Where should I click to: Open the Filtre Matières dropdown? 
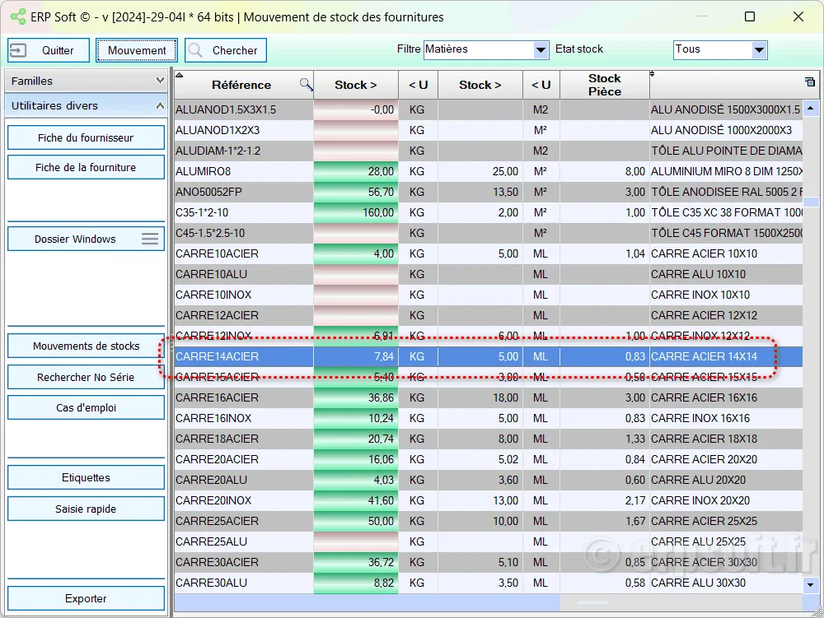pos(541,50)
